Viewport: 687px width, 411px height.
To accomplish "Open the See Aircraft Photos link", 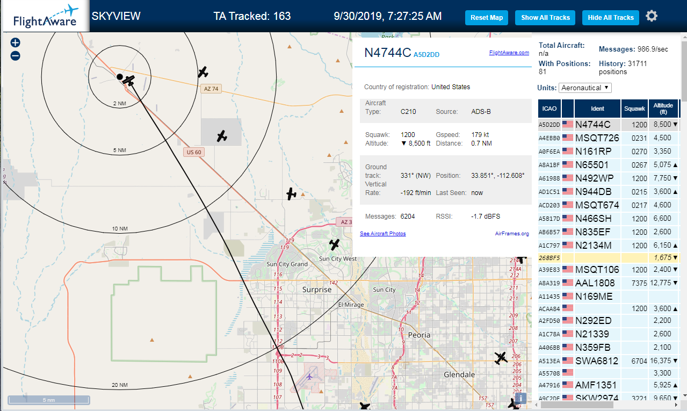I will [383, 234].
